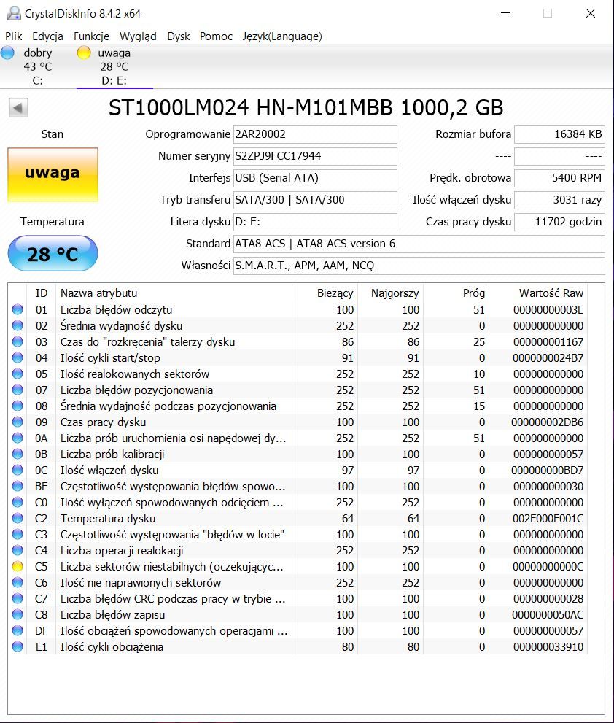Click the Rozmiar bufora value 16384 KB

559,134
